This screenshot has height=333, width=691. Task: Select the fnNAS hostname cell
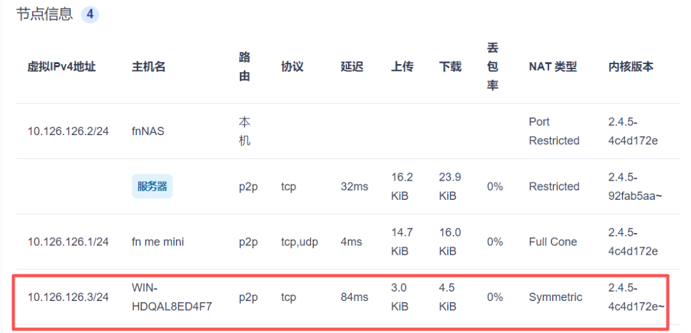point(148,131)
